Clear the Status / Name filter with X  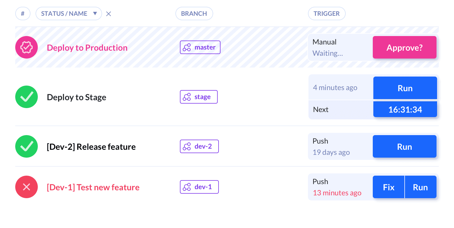coord(109,14)
